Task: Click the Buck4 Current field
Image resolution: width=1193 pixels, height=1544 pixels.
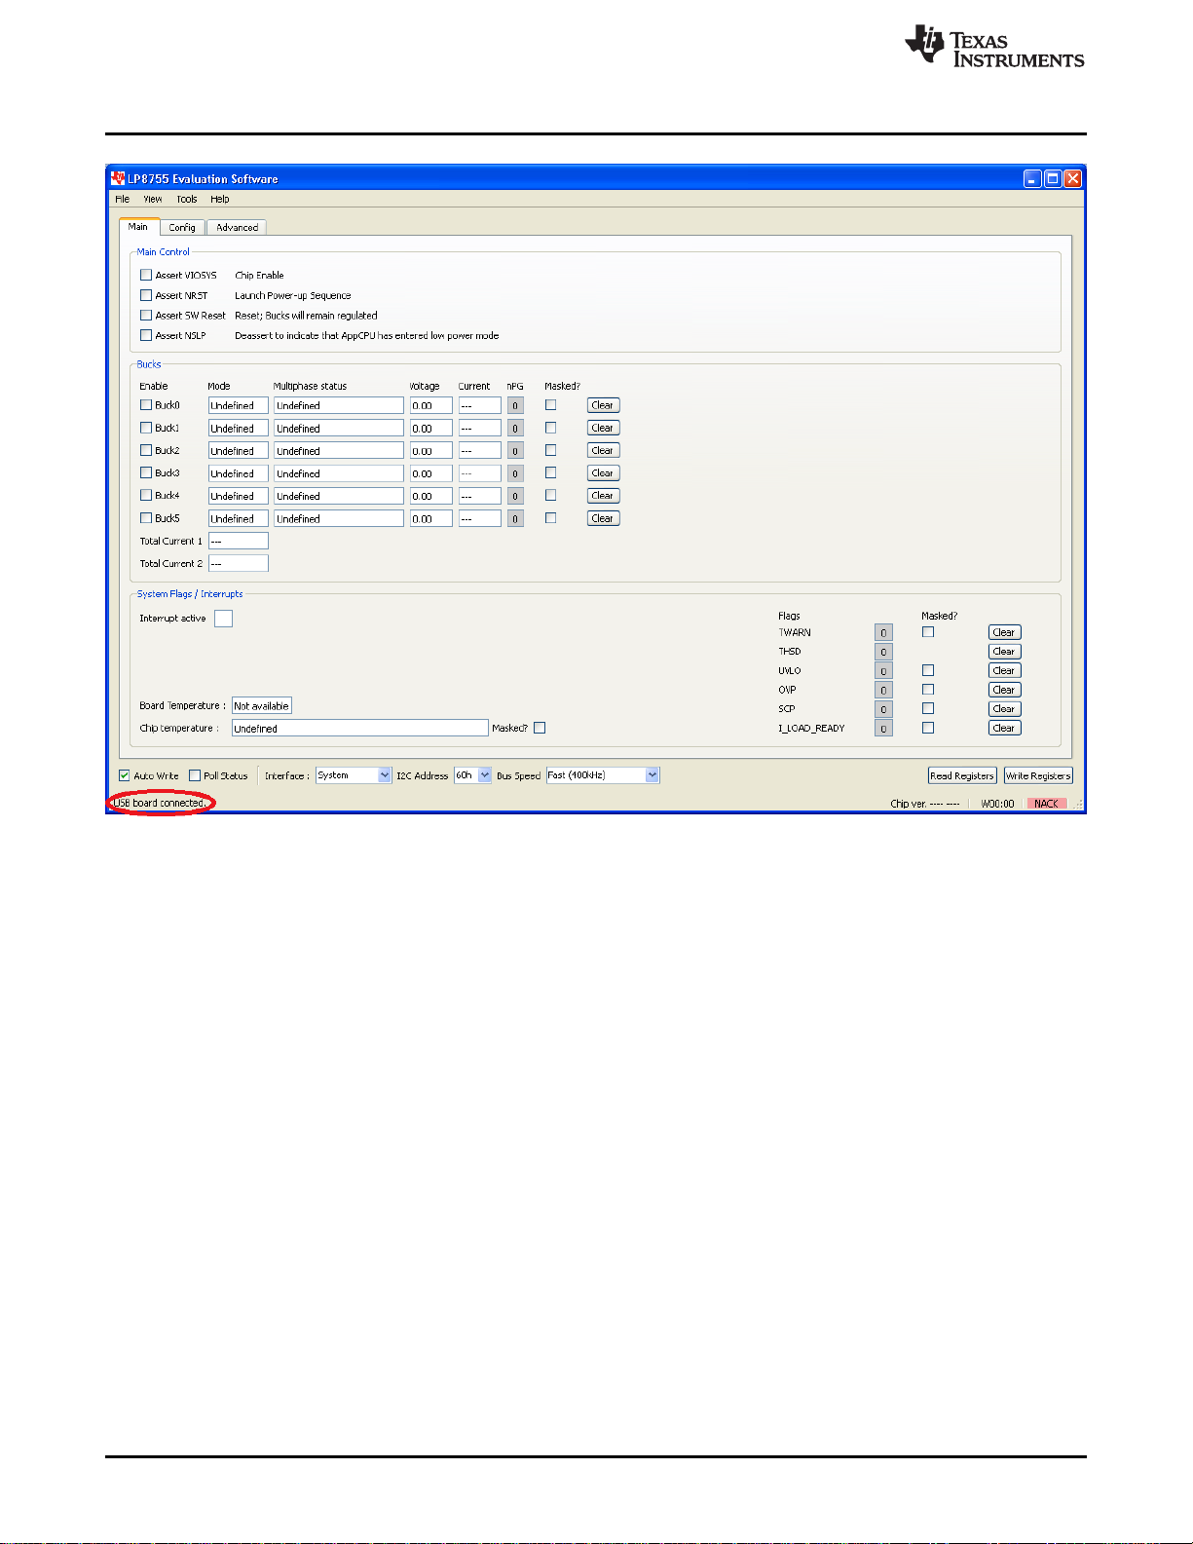Action: tap(480, 496)
